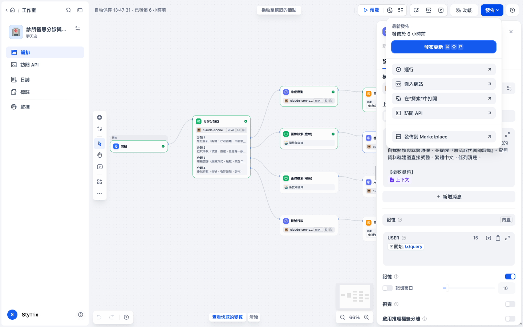The width and height of the screenshot is (523, 327).
Task: Click the 分診分類器 node on canvas
Action: (222, 146)
